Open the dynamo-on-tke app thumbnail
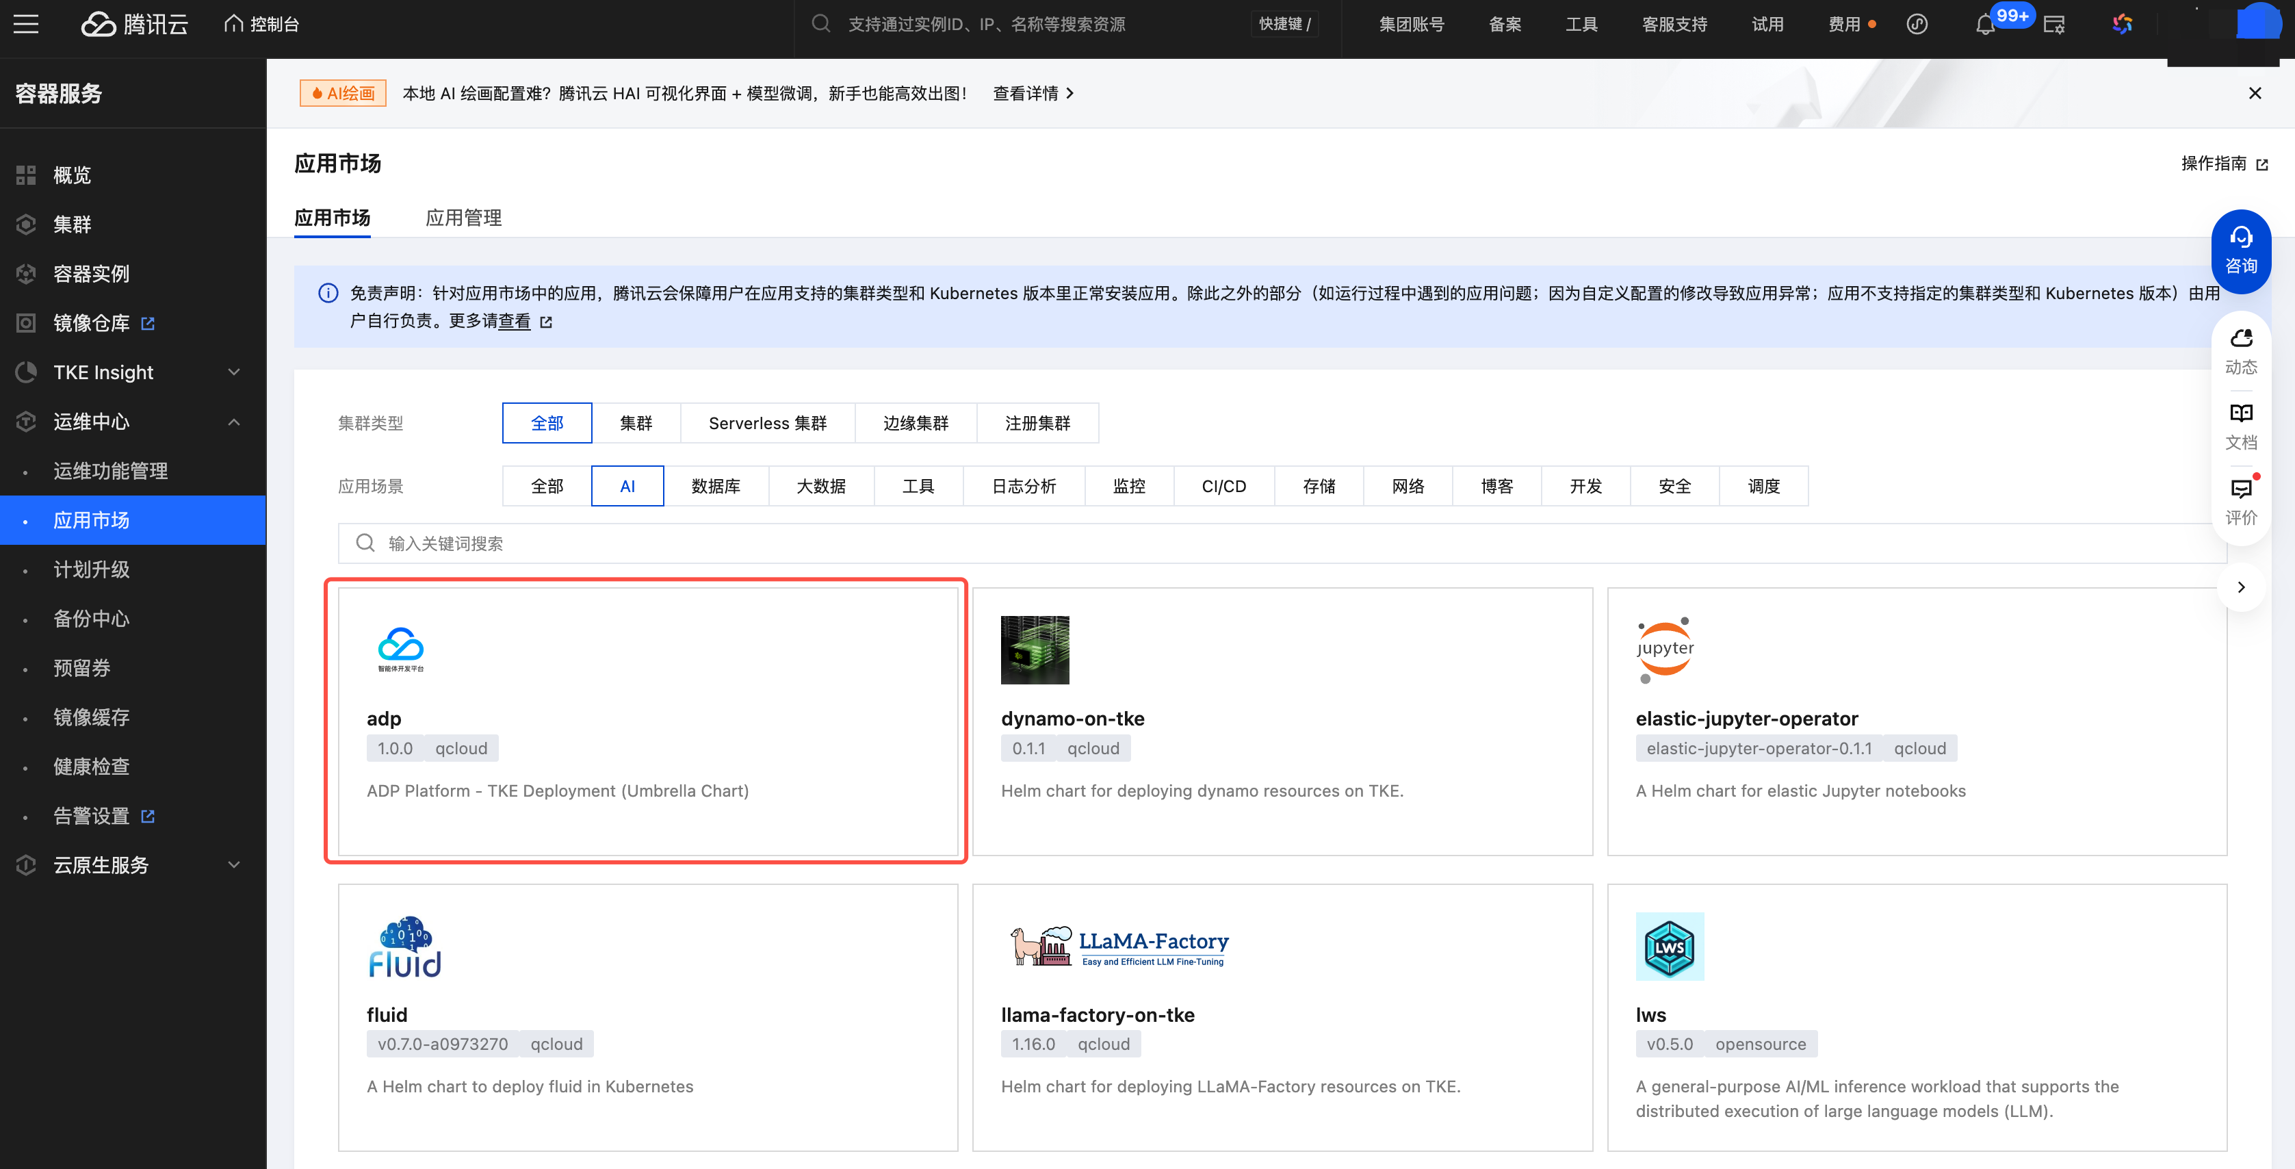 point(1035,650)
